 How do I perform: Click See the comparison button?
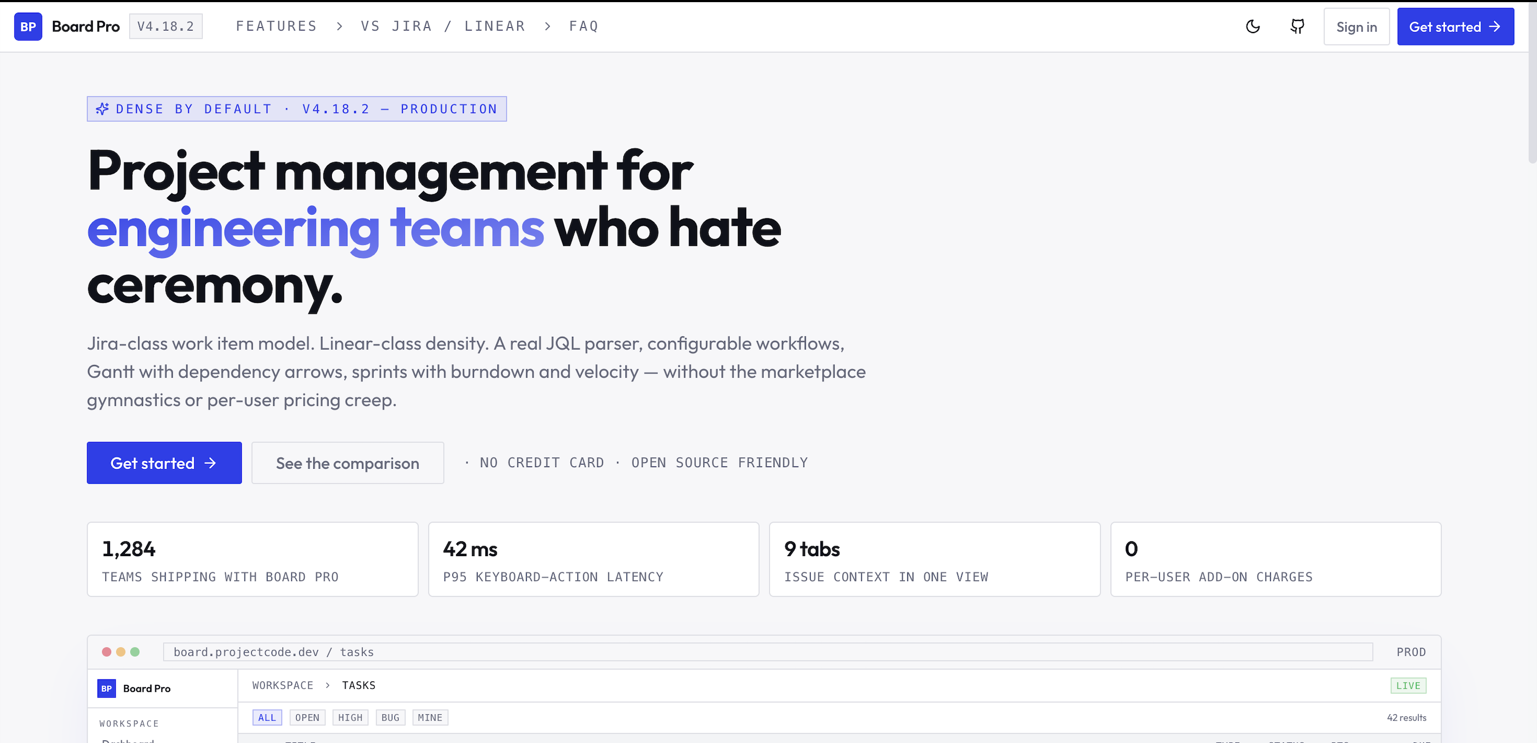(x=347, y=463)
